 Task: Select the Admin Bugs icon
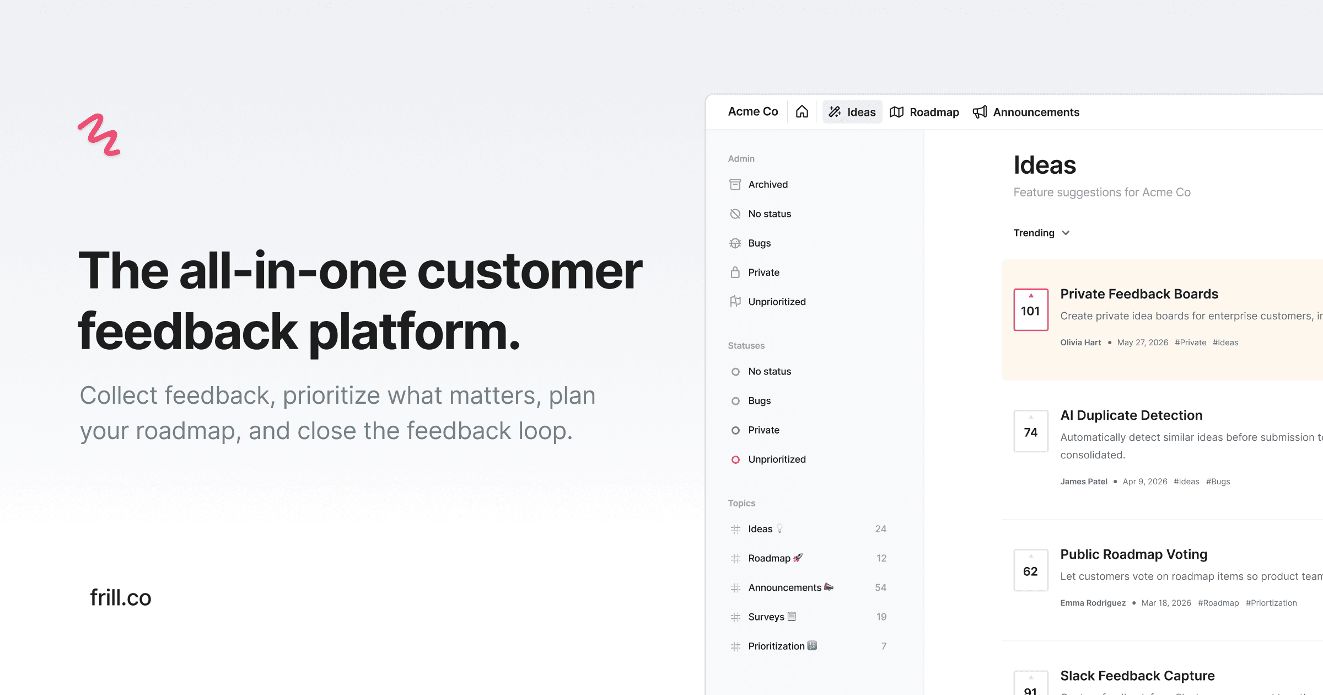[735, 243]
